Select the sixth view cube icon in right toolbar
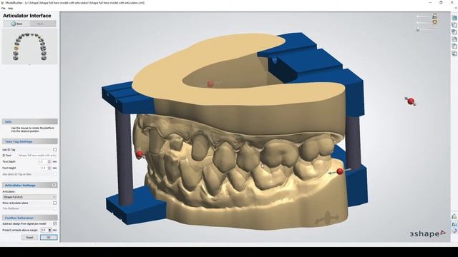 454,53
